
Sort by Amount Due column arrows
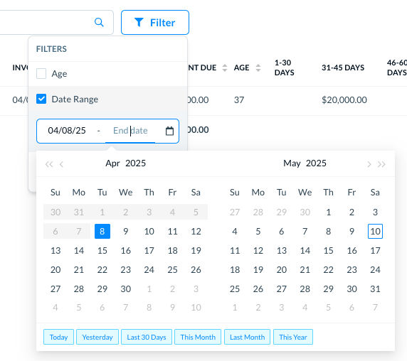pyautogui.click(x=225, y=68)
